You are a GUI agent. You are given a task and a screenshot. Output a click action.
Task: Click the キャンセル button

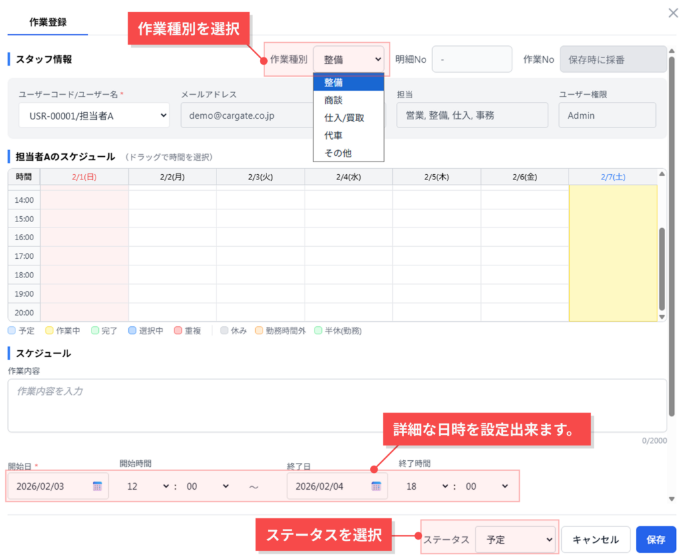pos(596,539)
